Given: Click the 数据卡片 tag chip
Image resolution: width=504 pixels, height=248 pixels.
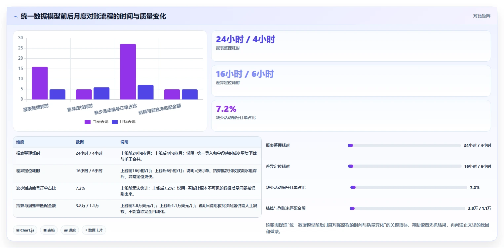Looking at the screenshot, I should point(94,230).
